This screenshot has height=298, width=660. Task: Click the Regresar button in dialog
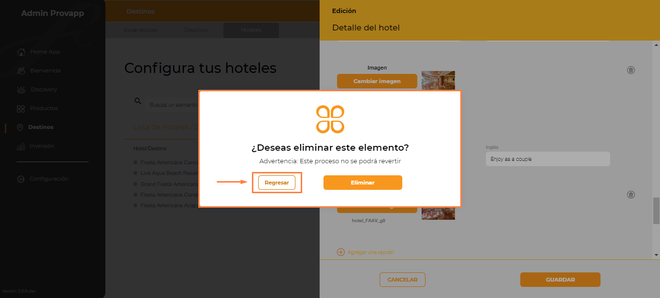click(277, 183)
